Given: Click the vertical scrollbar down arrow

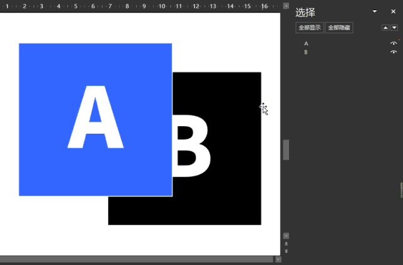Looking at the screenshot, I should point(286,235).
